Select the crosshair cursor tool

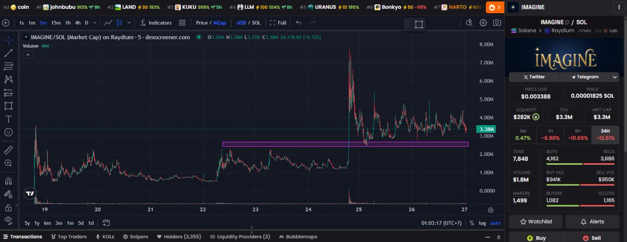8,40
